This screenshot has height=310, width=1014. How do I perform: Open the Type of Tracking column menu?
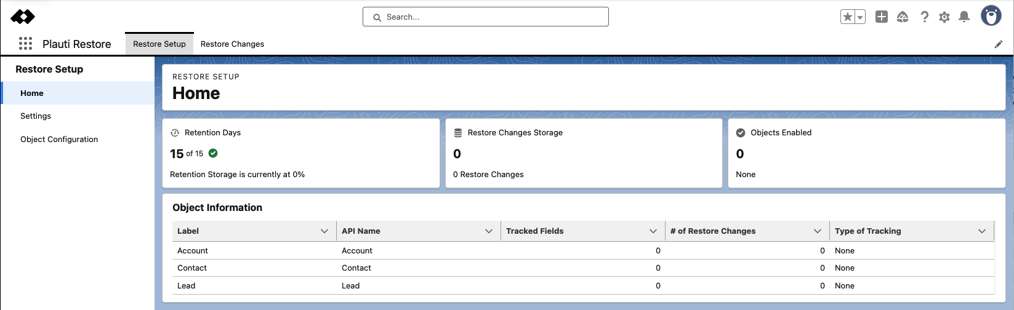click(982, 231)
